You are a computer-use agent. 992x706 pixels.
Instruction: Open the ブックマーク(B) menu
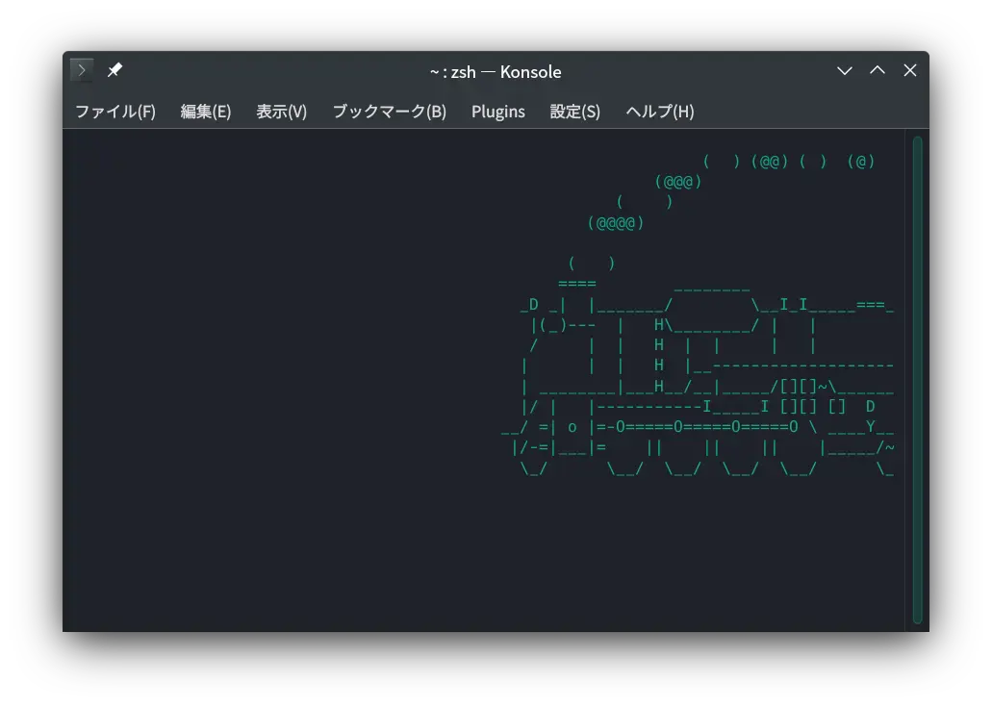pos(390,112)
